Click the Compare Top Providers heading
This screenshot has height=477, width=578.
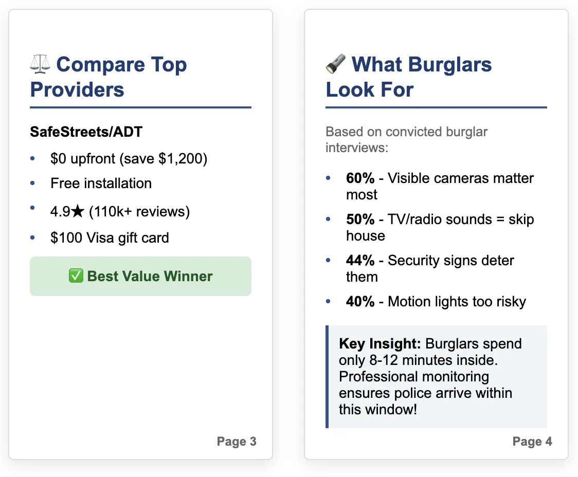point(109,77)
